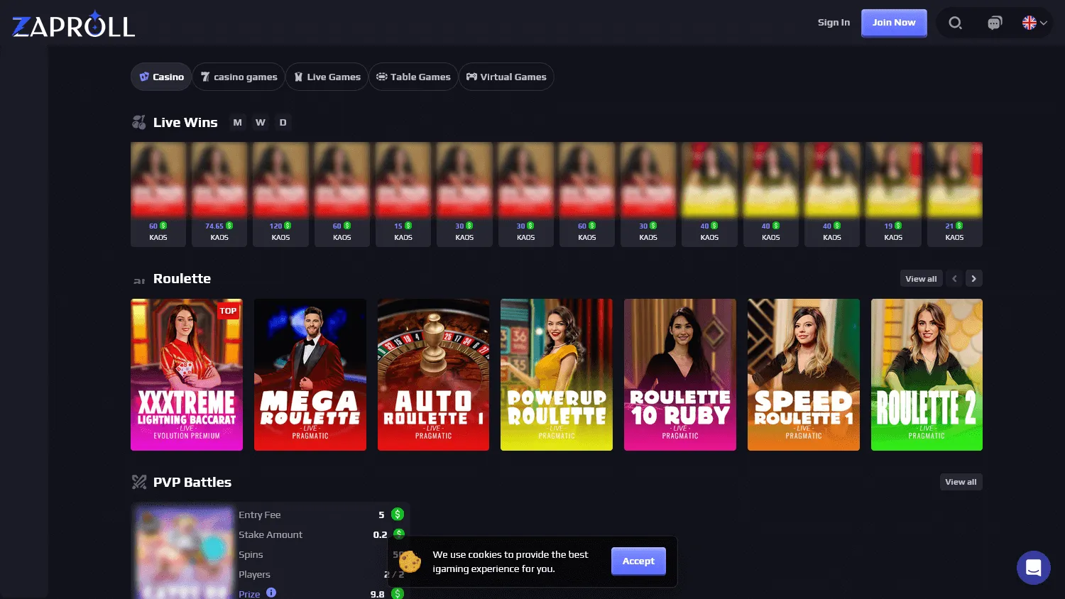The image size is (1065, 599).
Task: Click the next chevron in the Roulette carousel
Action: [973, 278]
